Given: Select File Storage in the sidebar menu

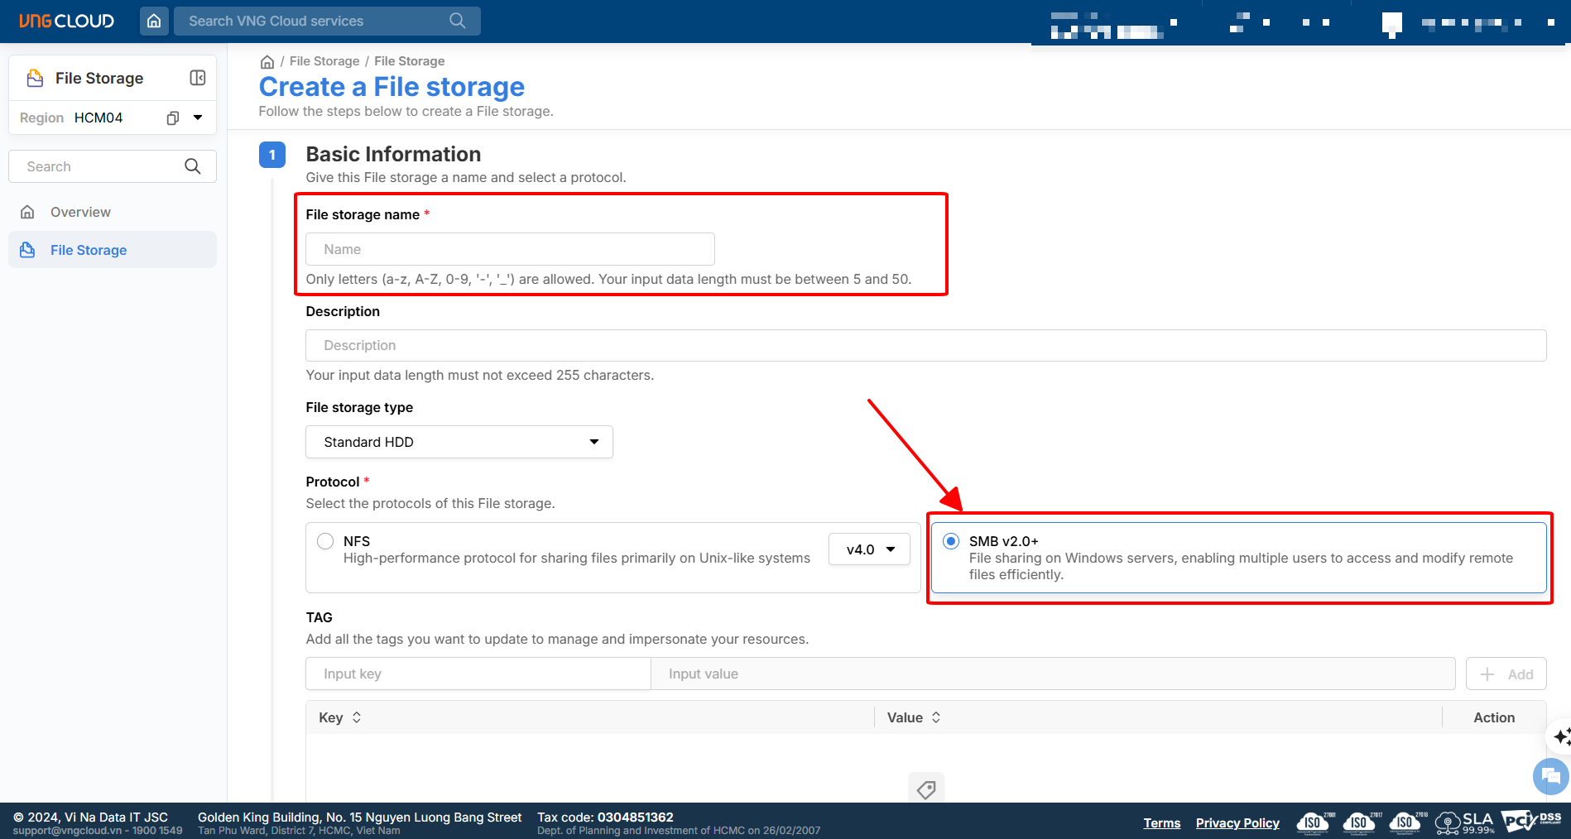Looking at the screenshot, I should 89,250.
